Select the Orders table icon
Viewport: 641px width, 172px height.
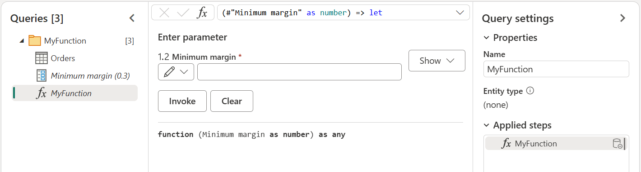pyautogui.click(x=42, y=58)
